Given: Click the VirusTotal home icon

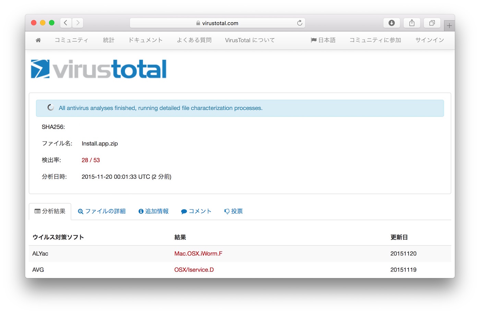Looking at the screenshot, I should 38,40.
